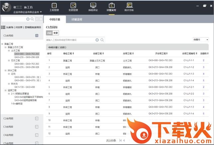Select tree node GK1+130～GK2+490

(25, 87)
